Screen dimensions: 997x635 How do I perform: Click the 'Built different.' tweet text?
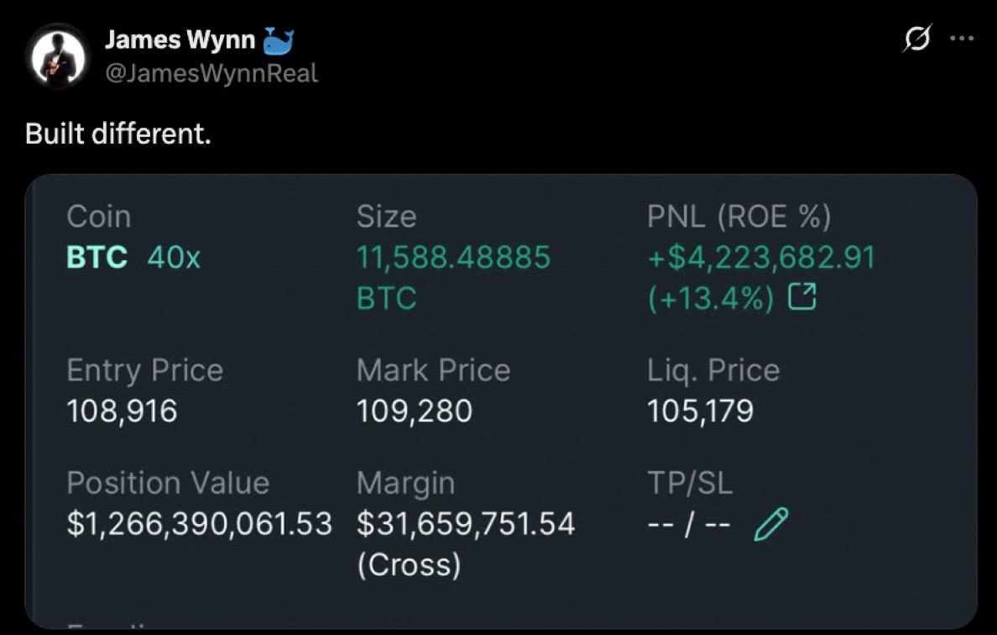pyautogui.click(x=118, y=134)
